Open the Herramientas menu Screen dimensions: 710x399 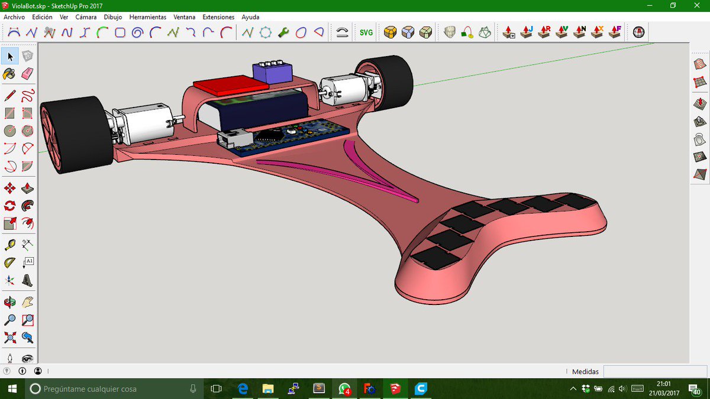pyautogui.click(x=148, y=17)
